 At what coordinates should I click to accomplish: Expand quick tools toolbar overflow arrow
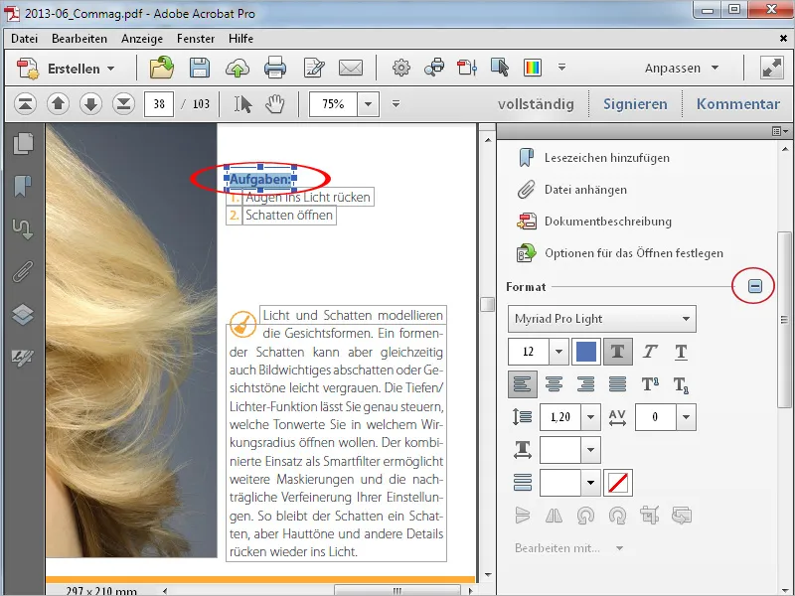point(561,67)
